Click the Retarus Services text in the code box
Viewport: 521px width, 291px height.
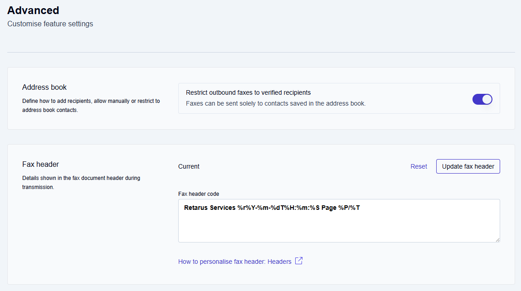[x=209, y=208]
